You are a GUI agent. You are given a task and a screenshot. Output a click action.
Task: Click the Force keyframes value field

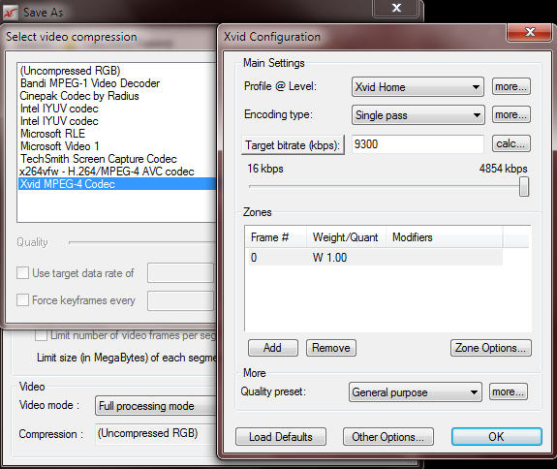(x=180, y=300)
